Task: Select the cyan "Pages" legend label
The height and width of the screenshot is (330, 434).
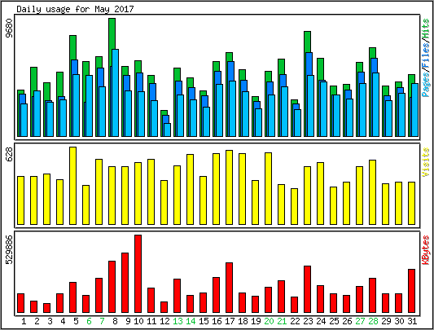Action: pos(425,84)
